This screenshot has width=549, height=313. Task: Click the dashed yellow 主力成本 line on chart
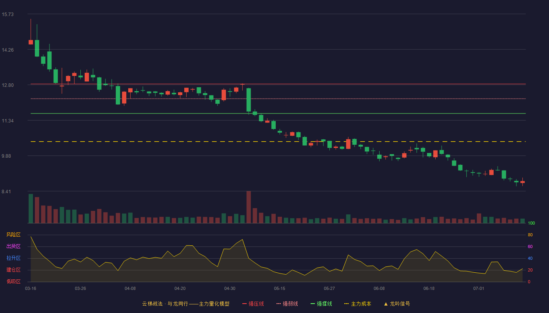point(278,142)
